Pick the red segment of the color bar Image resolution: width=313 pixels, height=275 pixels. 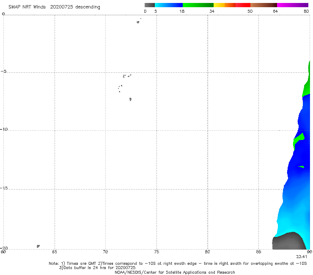[243, 5]
